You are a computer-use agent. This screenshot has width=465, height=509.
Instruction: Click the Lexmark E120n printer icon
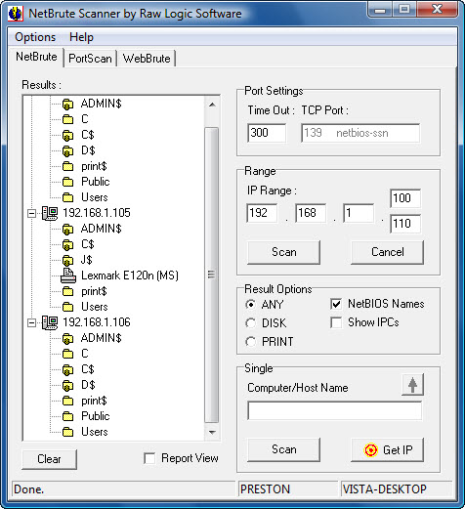68,276
